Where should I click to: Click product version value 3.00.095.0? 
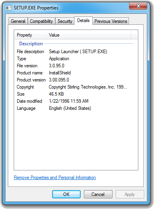[x=59, y=80]
